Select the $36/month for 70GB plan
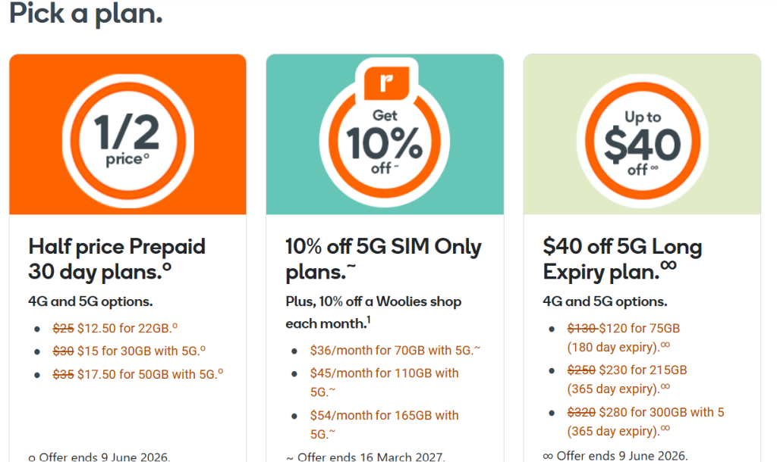This screenshot has height=462, width=777. 395,351
